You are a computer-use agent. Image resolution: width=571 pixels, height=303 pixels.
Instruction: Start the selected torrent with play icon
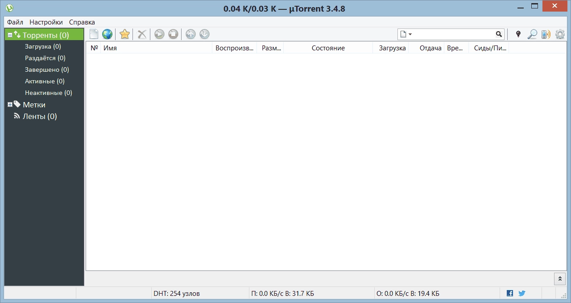159,34
